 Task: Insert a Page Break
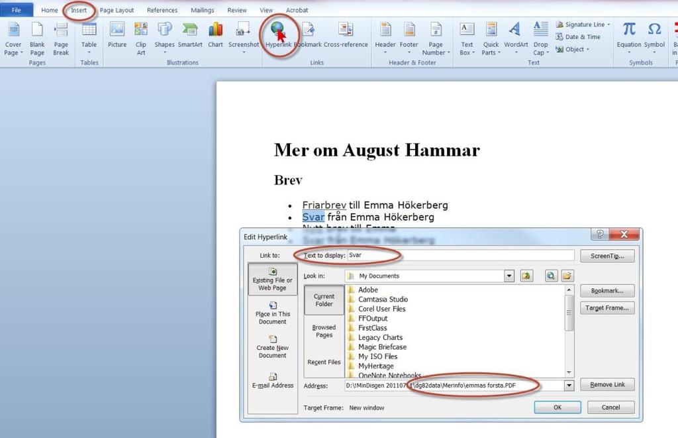(x=61, y=39)
